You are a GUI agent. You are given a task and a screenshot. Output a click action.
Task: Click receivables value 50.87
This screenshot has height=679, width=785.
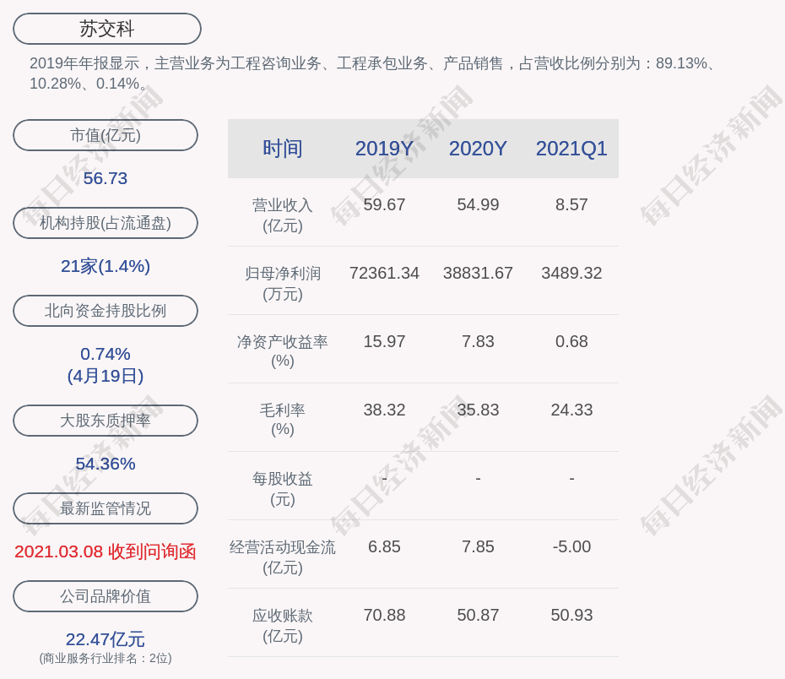point(478,615)
